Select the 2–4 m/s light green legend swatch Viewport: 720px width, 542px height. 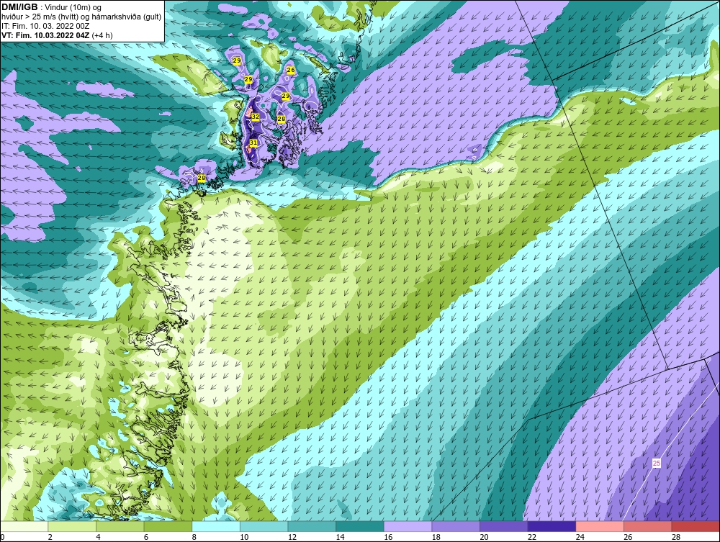click(72, 526)
